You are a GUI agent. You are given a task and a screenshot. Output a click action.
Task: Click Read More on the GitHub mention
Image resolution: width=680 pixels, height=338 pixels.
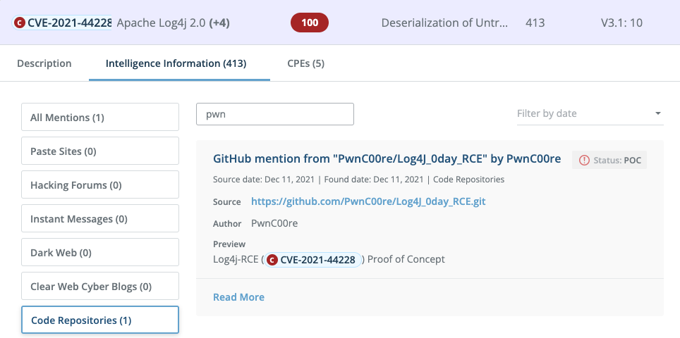coord(238,297)
